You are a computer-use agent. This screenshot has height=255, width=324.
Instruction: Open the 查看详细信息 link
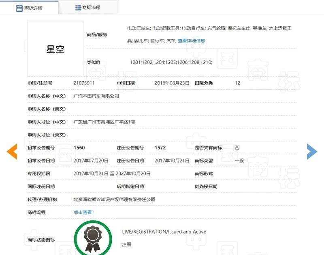pyautogui.click(x=191, y=40)
